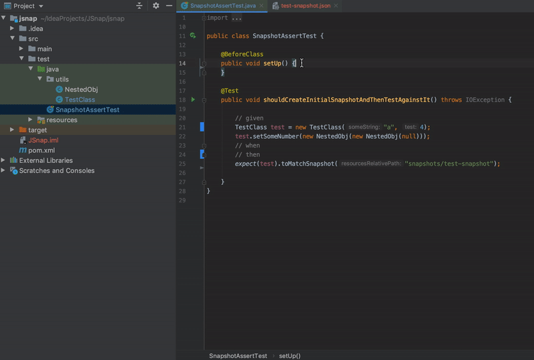Click the toMatchSnapshot method call
The image size is (534, 360).
tap(306, 164)
